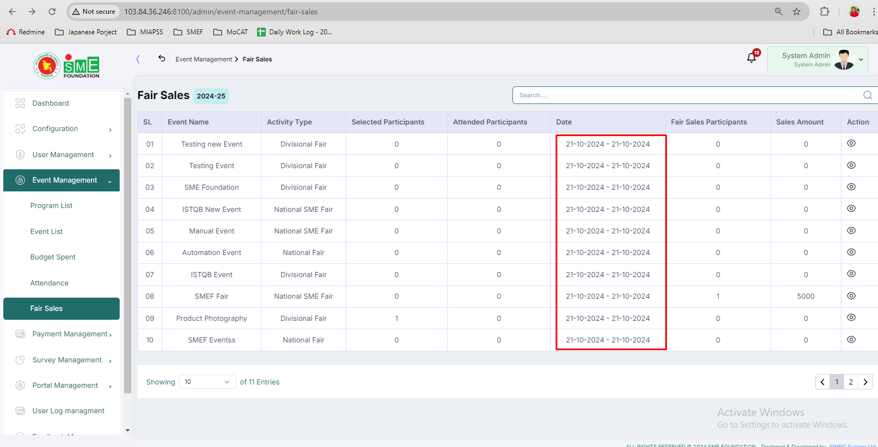This screenshot has width=878, height=447.
Task: Collapse Event Management submenu arrow
Action: pyautogui.click(x=110, y=181)
